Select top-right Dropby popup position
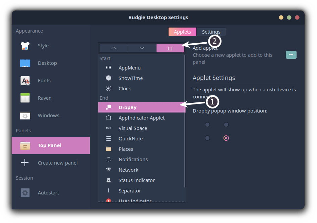This screenshot has height=223, width=317. (226, 125)
